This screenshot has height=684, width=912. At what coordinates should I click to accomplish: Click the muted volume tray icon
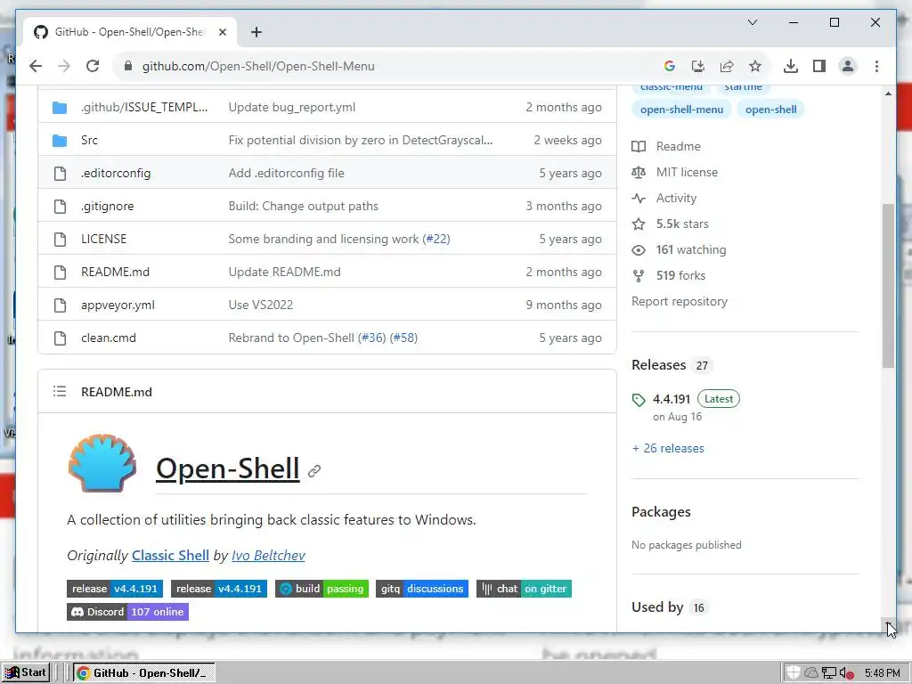tap(846, 673)
